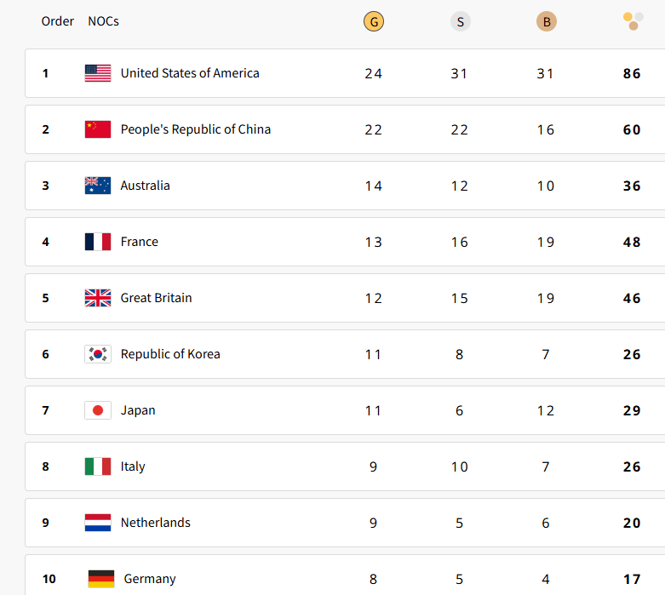
Task: Click the total medals column icon
Action: pyautogui.click(x=632, y=20)
